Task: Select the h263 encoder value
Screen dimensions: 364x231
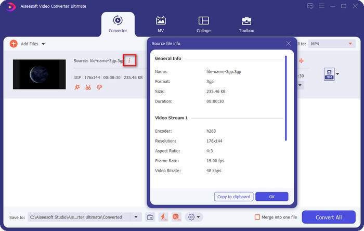Action: [211, 131]
